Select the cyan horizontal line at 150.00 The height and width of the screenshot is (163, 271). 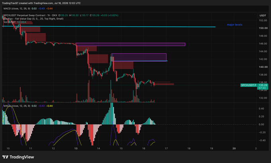109,27
